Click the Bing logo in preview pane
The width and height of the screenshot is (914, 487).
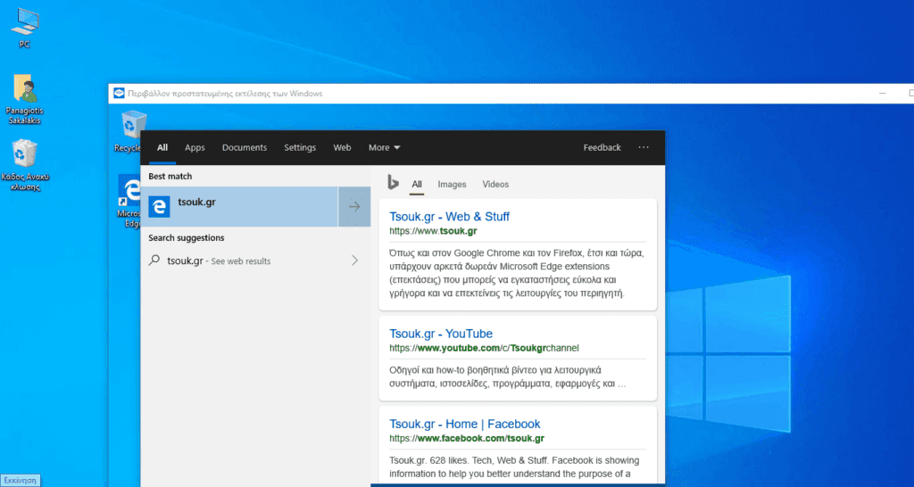point(393,183)
